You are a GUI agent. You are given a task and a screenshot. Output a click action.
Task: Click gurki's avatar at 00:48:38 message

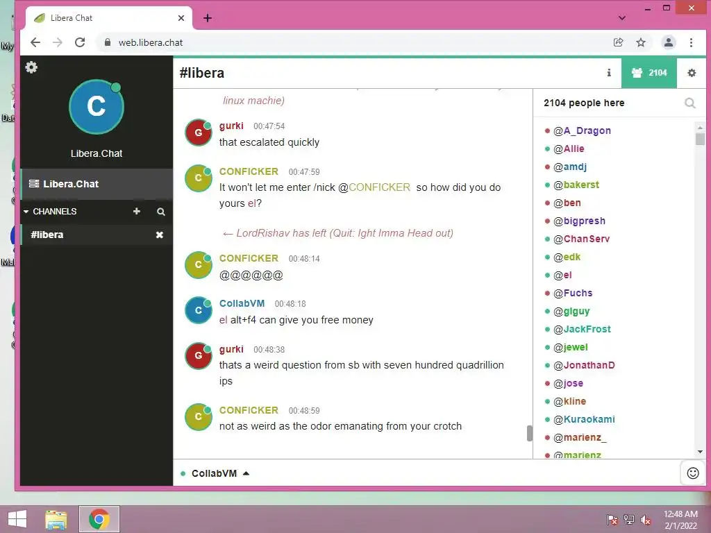[198, 356]
